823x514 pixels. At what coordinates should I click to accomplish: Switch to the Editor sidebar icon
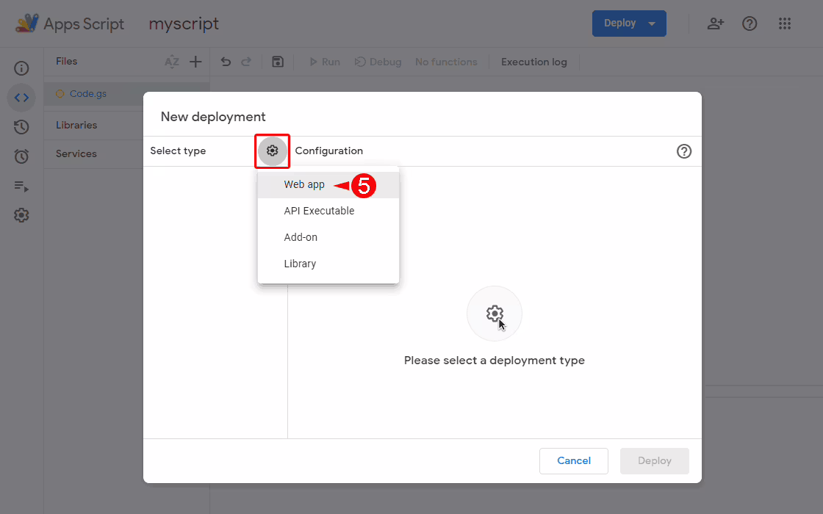21,98
